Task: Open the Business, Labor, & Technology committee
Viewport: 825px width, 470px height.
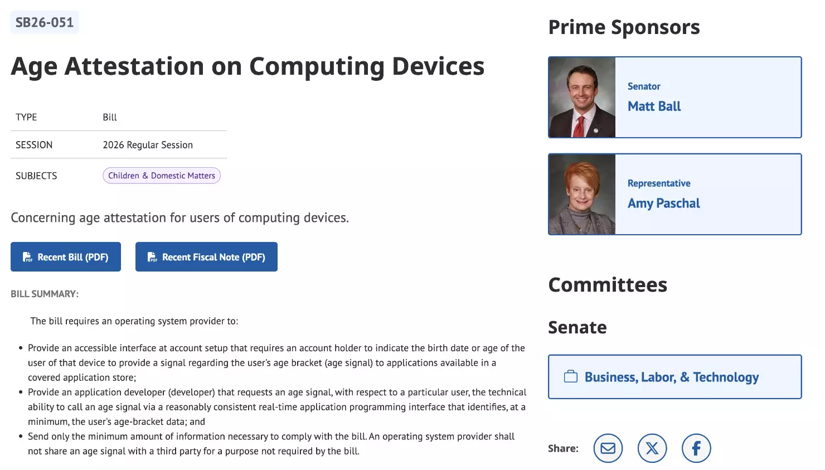Action: pyautogui.click(x=671, y=377)
